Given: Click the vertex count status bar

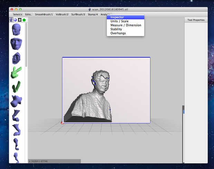Looking at the screenshot, I should click(x=54, y=161).
